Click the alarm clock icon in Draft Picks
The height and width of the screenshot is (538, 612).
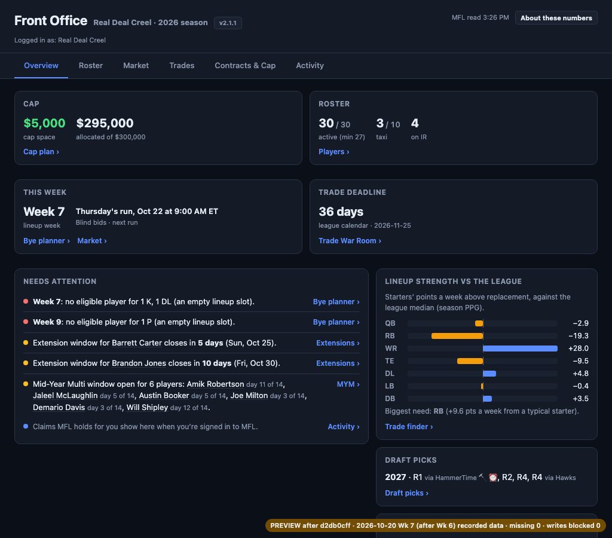point(493,478)
